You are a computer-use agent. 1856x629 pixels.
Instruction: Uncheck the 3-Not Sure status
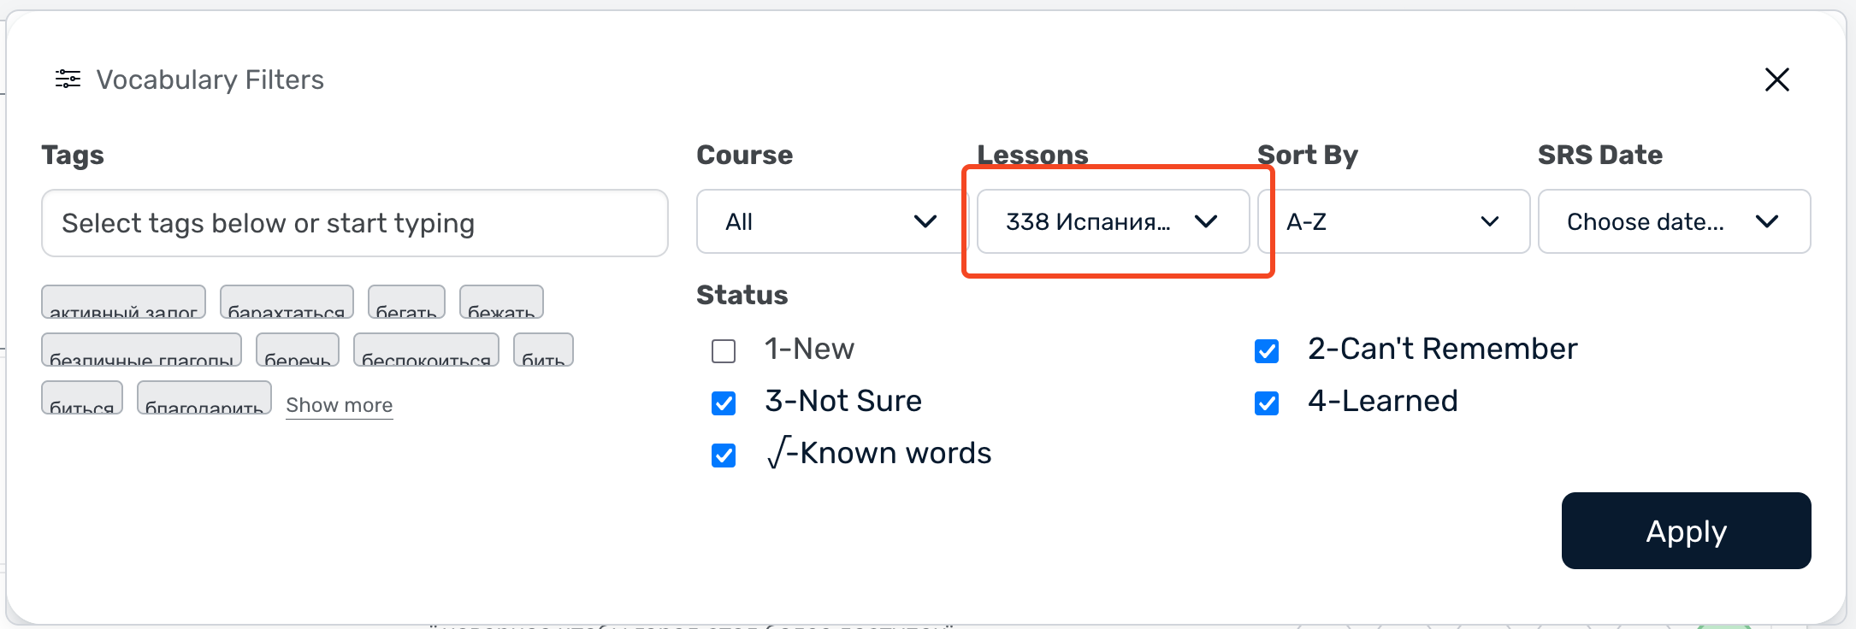(724, 403)
